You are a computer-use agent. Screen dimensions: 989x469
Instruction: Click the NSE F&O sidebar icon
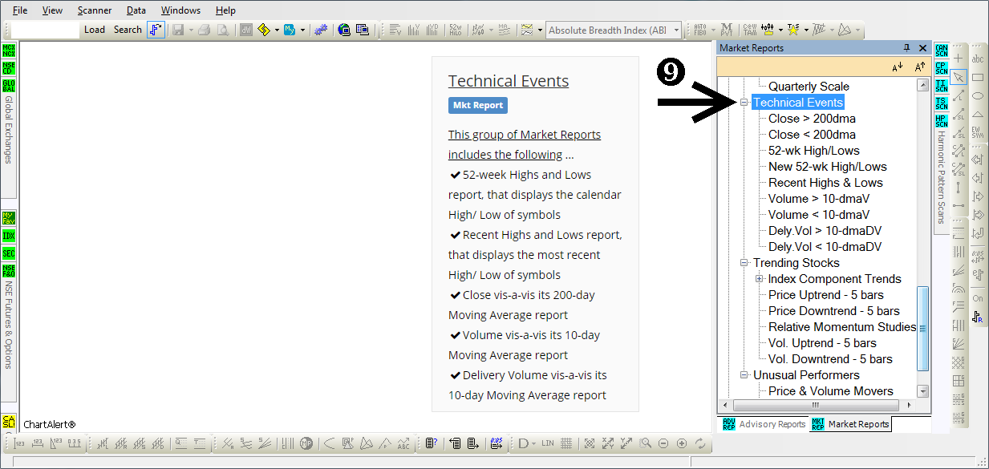click(x=9, y=271)
